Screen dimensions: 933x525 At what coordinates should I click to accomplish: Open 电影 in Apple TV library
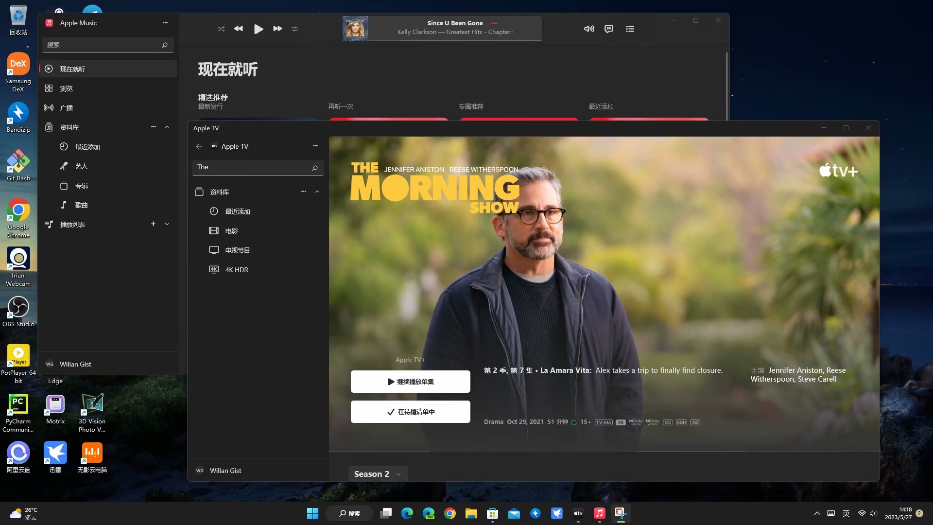point(231,231)
